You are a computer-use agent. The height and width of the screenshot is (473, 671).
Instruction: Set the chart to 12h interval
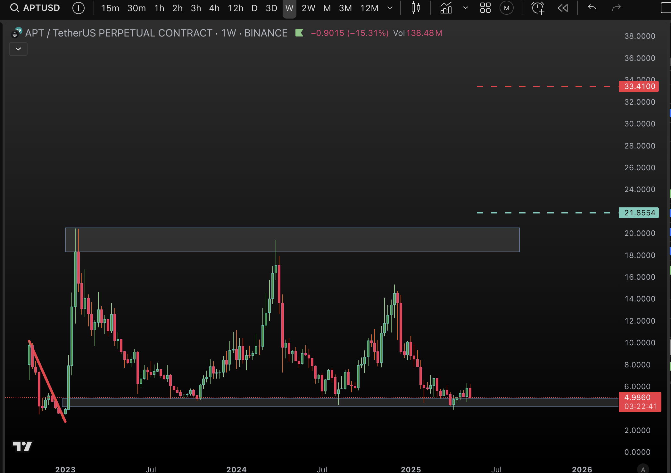click(236, 8)
